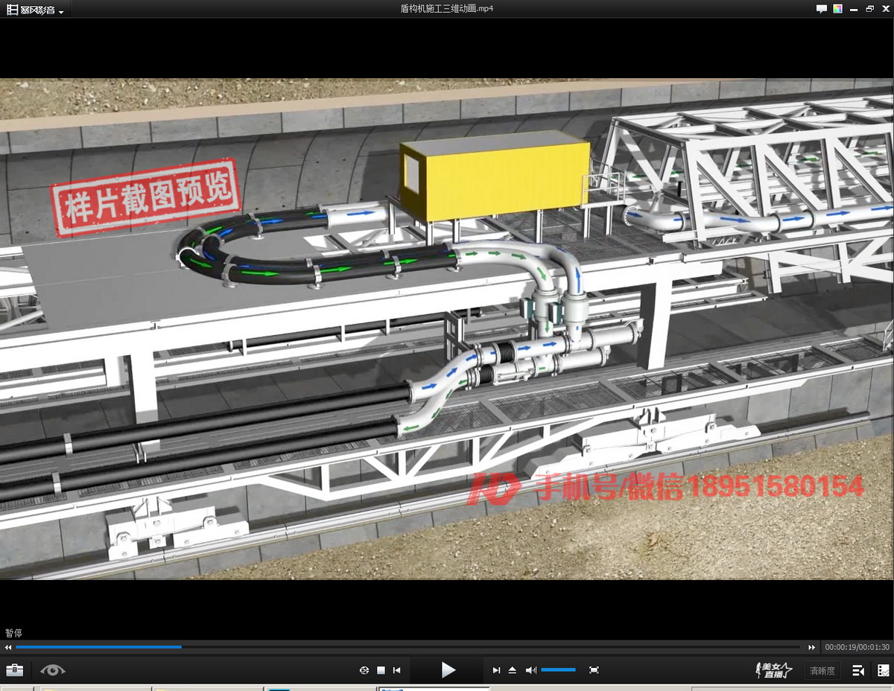Enter fullscreen mode

pyautogui.click(x=594, y=670)
